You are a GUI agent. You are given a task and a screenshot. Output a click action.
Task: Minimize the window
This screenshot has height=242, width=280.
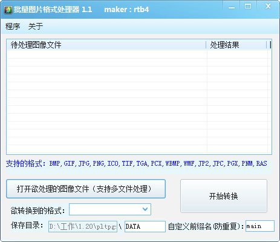[x=232, y=7]
